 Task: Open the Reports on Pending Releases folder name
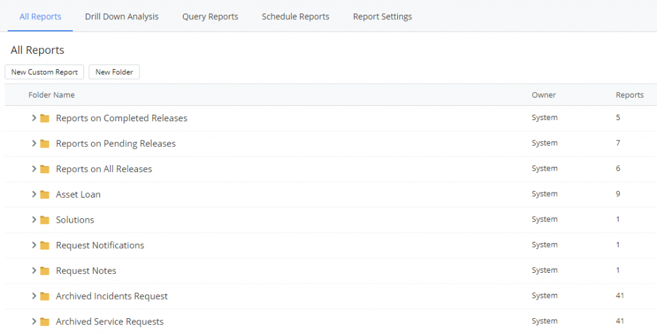[x=115, y=144]
